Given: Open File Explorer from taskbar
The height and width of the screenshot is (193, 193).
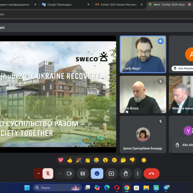Looking at the screenshot, I should click(146, 188).
